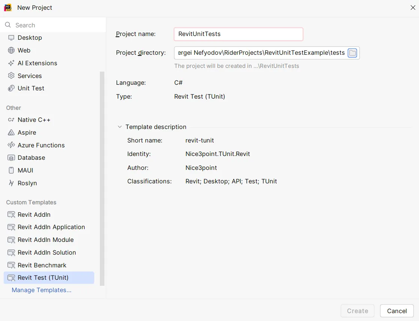
Task: Choose the Services category
Action: click(x=49, y=76)
